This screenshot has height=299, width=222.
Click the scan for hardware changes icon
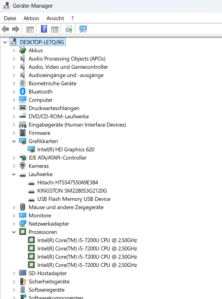coord(83,29)
